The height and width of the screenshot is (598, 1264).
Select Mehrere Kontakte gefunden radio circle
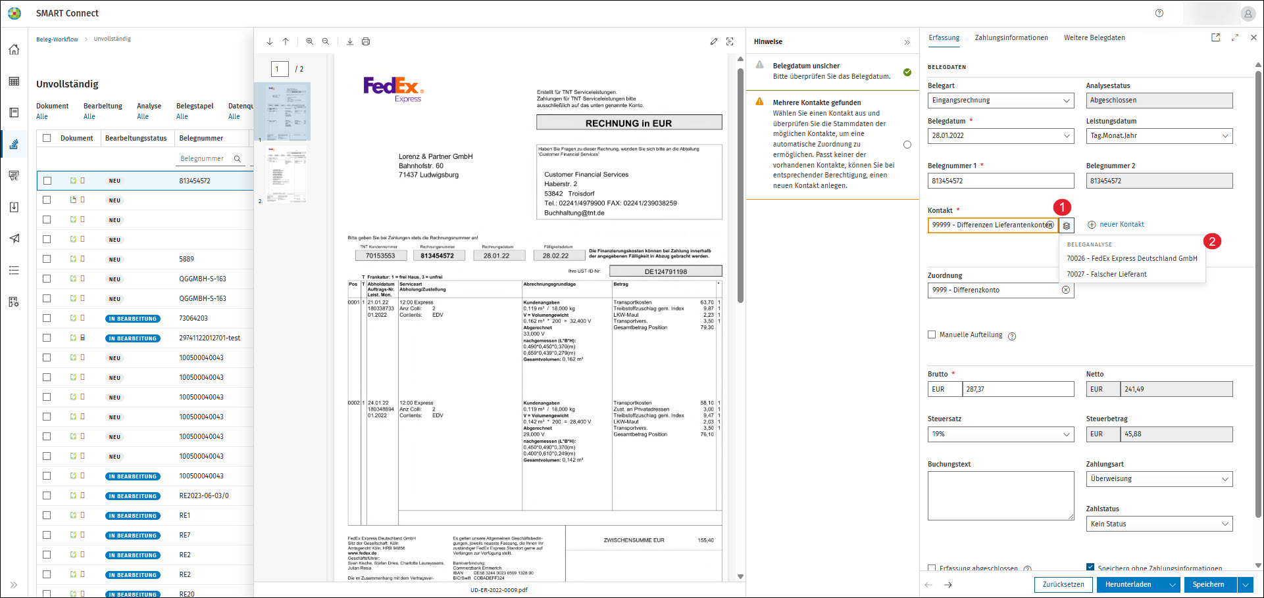907,145
